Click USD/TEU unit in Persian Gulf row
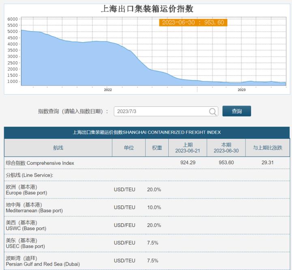292x270 pixels. tap(125, 261)
